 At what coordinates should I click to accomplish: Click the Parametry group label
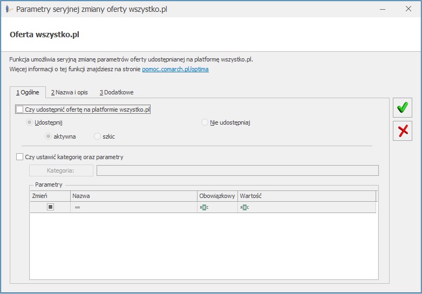point(49,184)
